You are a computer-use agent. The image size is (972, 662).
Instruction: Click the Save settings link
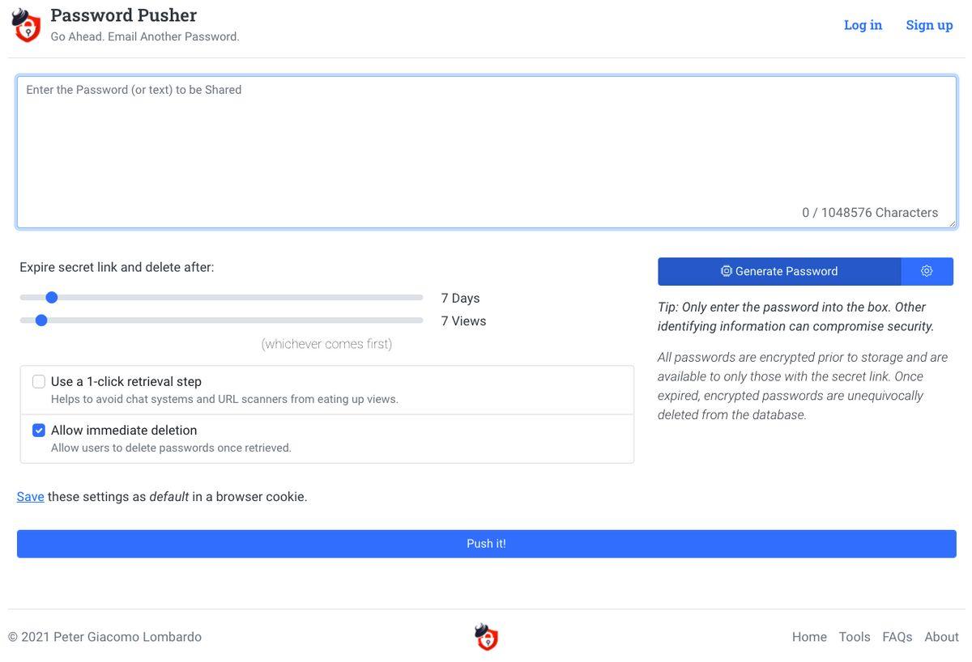[30, 496]
